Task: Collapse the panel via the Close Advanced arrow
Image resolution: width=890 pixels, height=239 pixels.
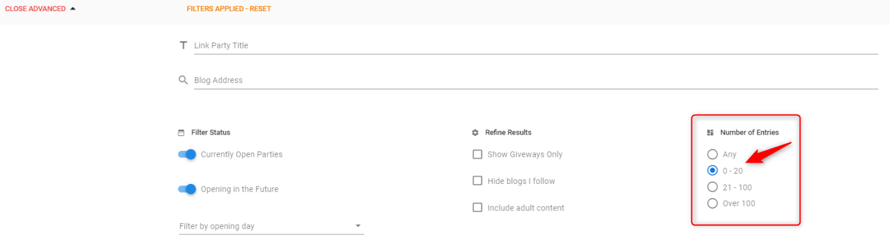Action: 73,9
